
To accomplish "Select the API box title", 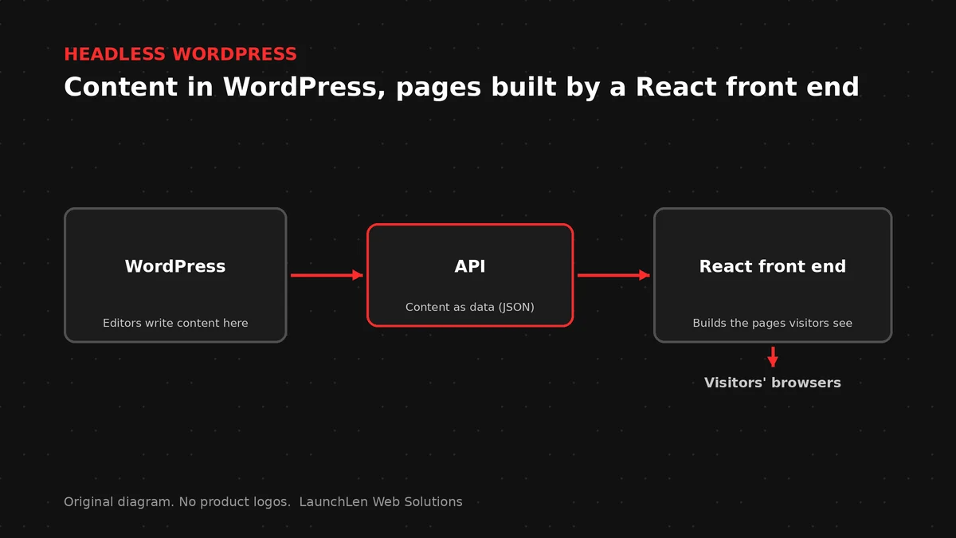I will [x=470, y=267].
